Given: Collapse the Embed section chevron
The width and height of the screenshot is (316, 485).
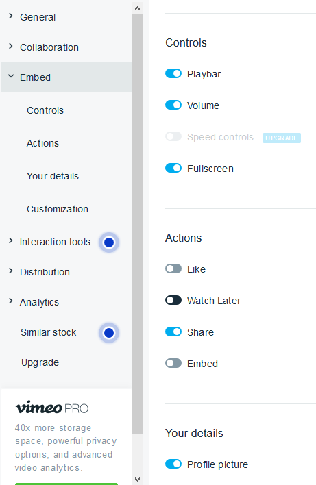Looking at the screenshot, I should 11,77.
